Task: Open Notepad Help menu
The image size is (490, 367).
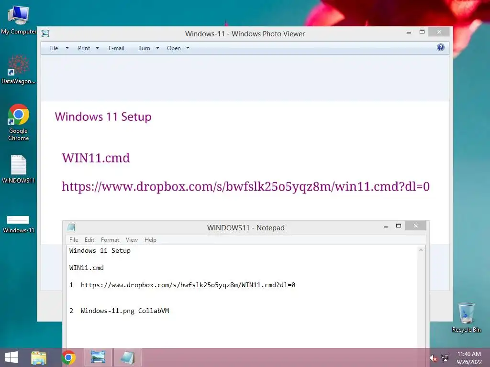Action: point(150,240)
